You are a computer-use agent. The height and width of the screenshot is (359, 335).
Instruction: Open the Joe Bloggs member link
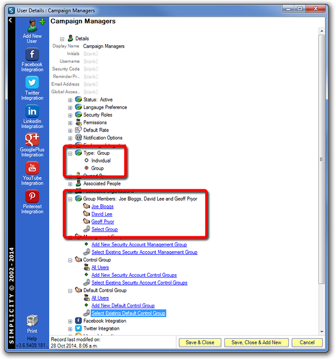coord(102,206)
